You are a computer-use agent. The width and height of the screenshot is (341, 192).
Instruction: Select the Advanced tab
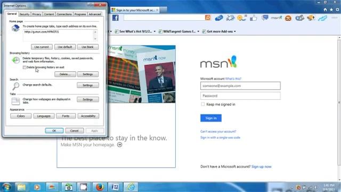[x=95, y=14]
